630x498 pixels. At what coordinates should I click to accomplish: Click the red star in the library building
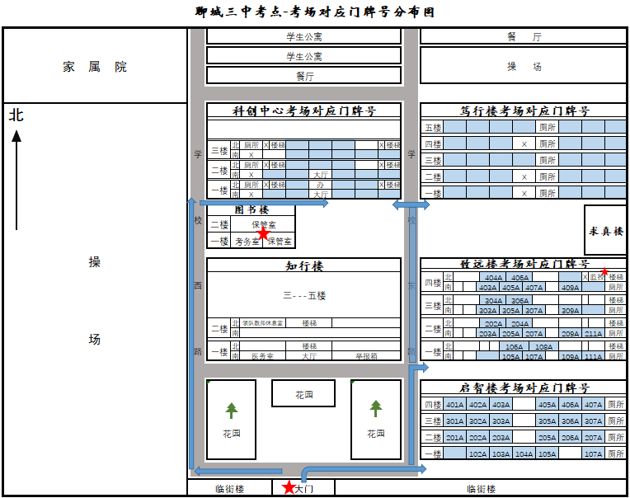coord(263,234)
